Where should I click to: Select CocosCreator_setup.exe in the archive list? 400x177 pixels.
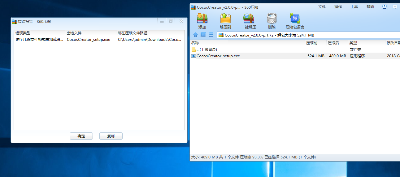295,56
